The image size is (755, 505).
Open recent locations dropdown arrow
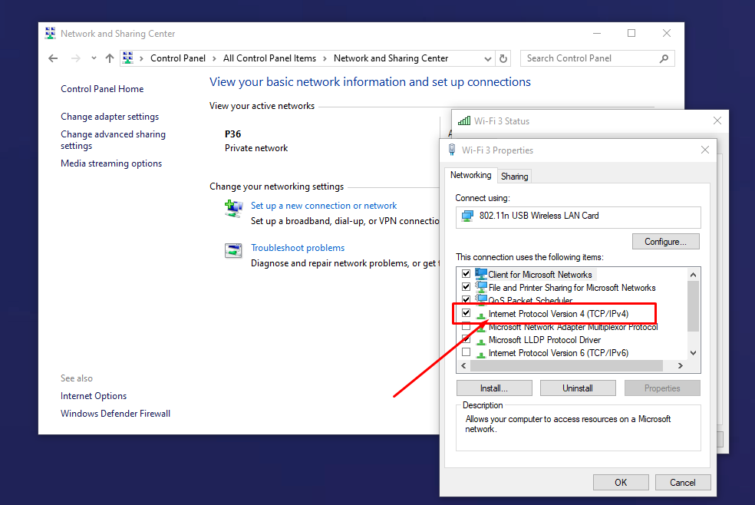click(x=94, y=58)
